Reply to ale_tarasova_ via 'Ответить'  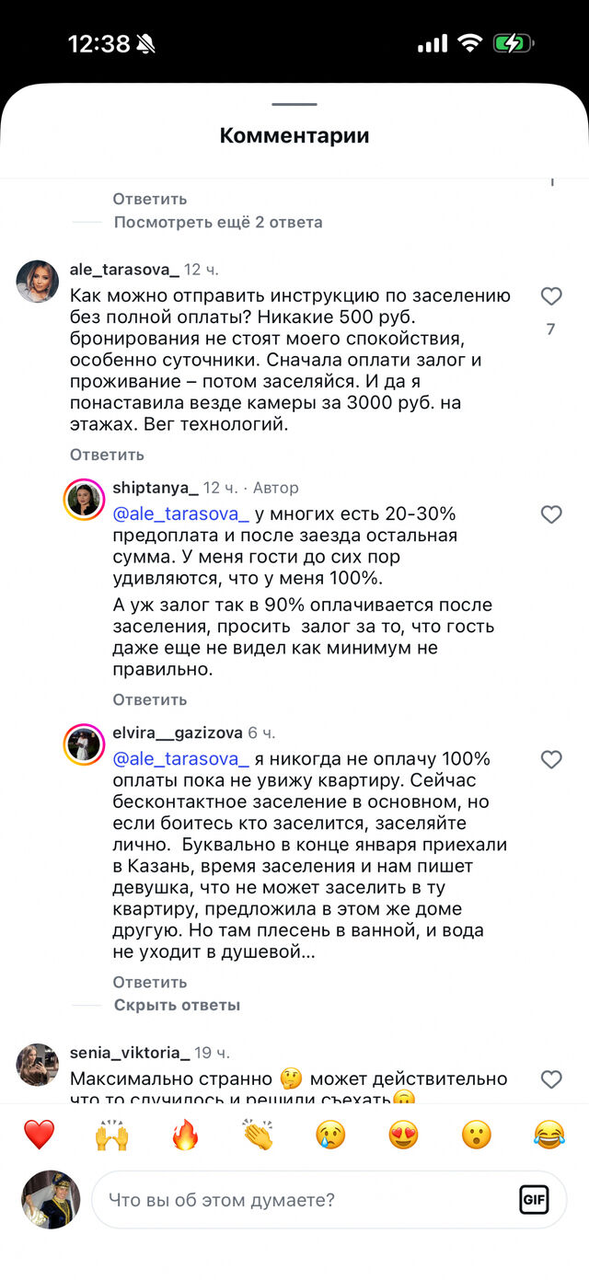pos(107,454)
